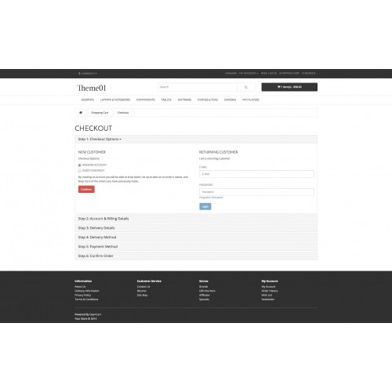The width and height of the screenshot is (392, 392).
Task: Follow the Forgotten Password link
Action: point(211,198)
